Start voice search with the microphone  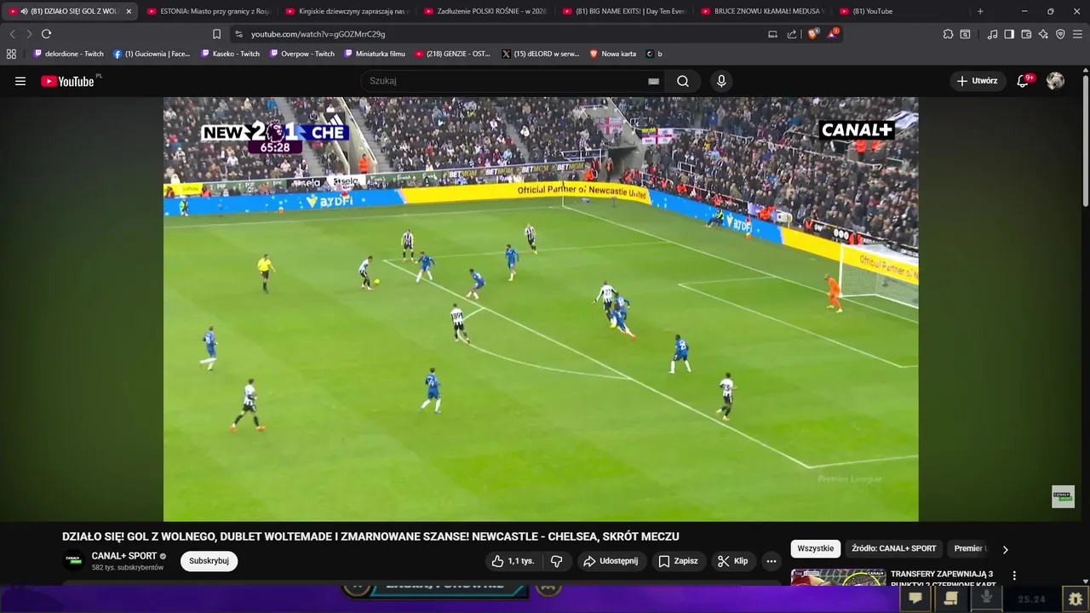[x=721, y=81]
